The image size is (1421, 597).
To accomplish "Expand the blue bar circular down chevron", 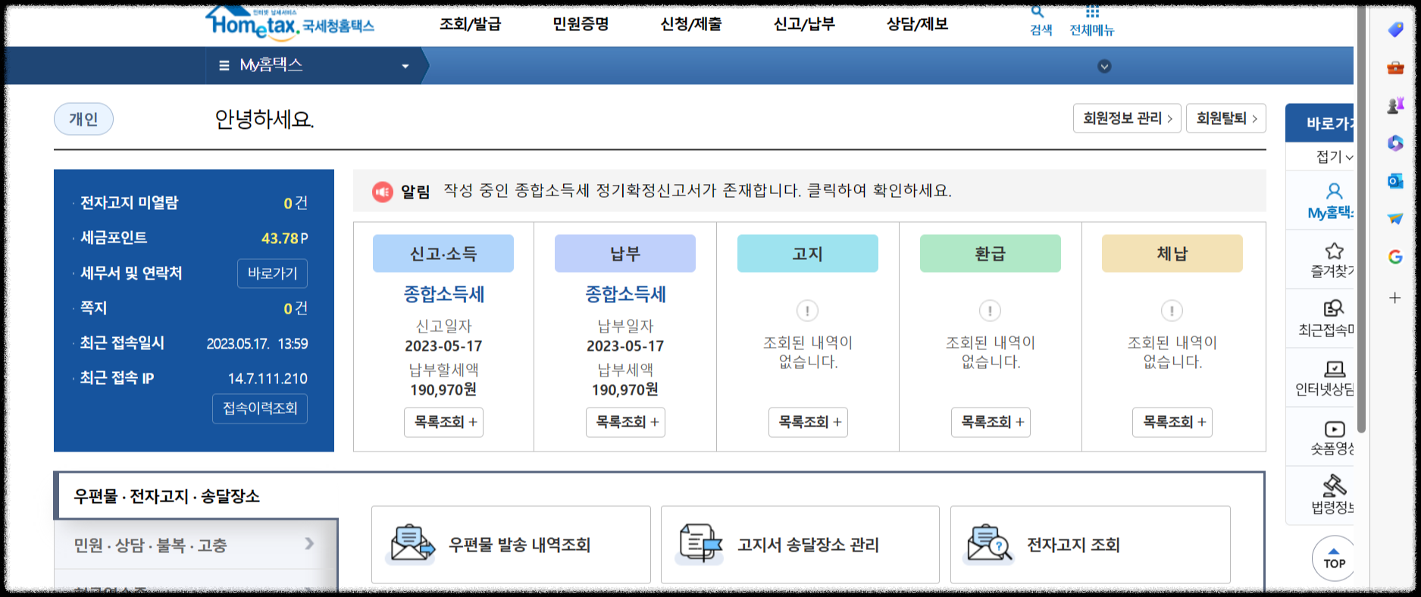I will 1104,67.
